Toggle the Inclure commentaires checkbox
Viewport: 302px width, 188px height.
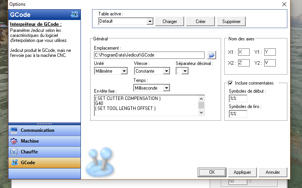coord(230,83)
